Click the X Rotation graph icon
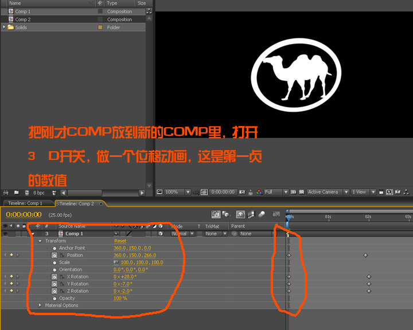 point(62,277)
